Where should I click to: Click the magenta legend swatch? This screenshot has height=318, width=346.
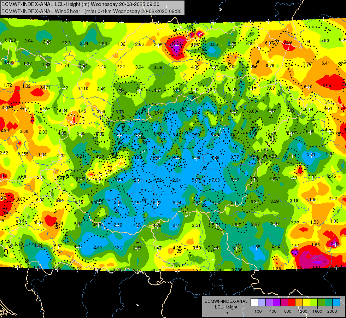[x=284, y=302]
